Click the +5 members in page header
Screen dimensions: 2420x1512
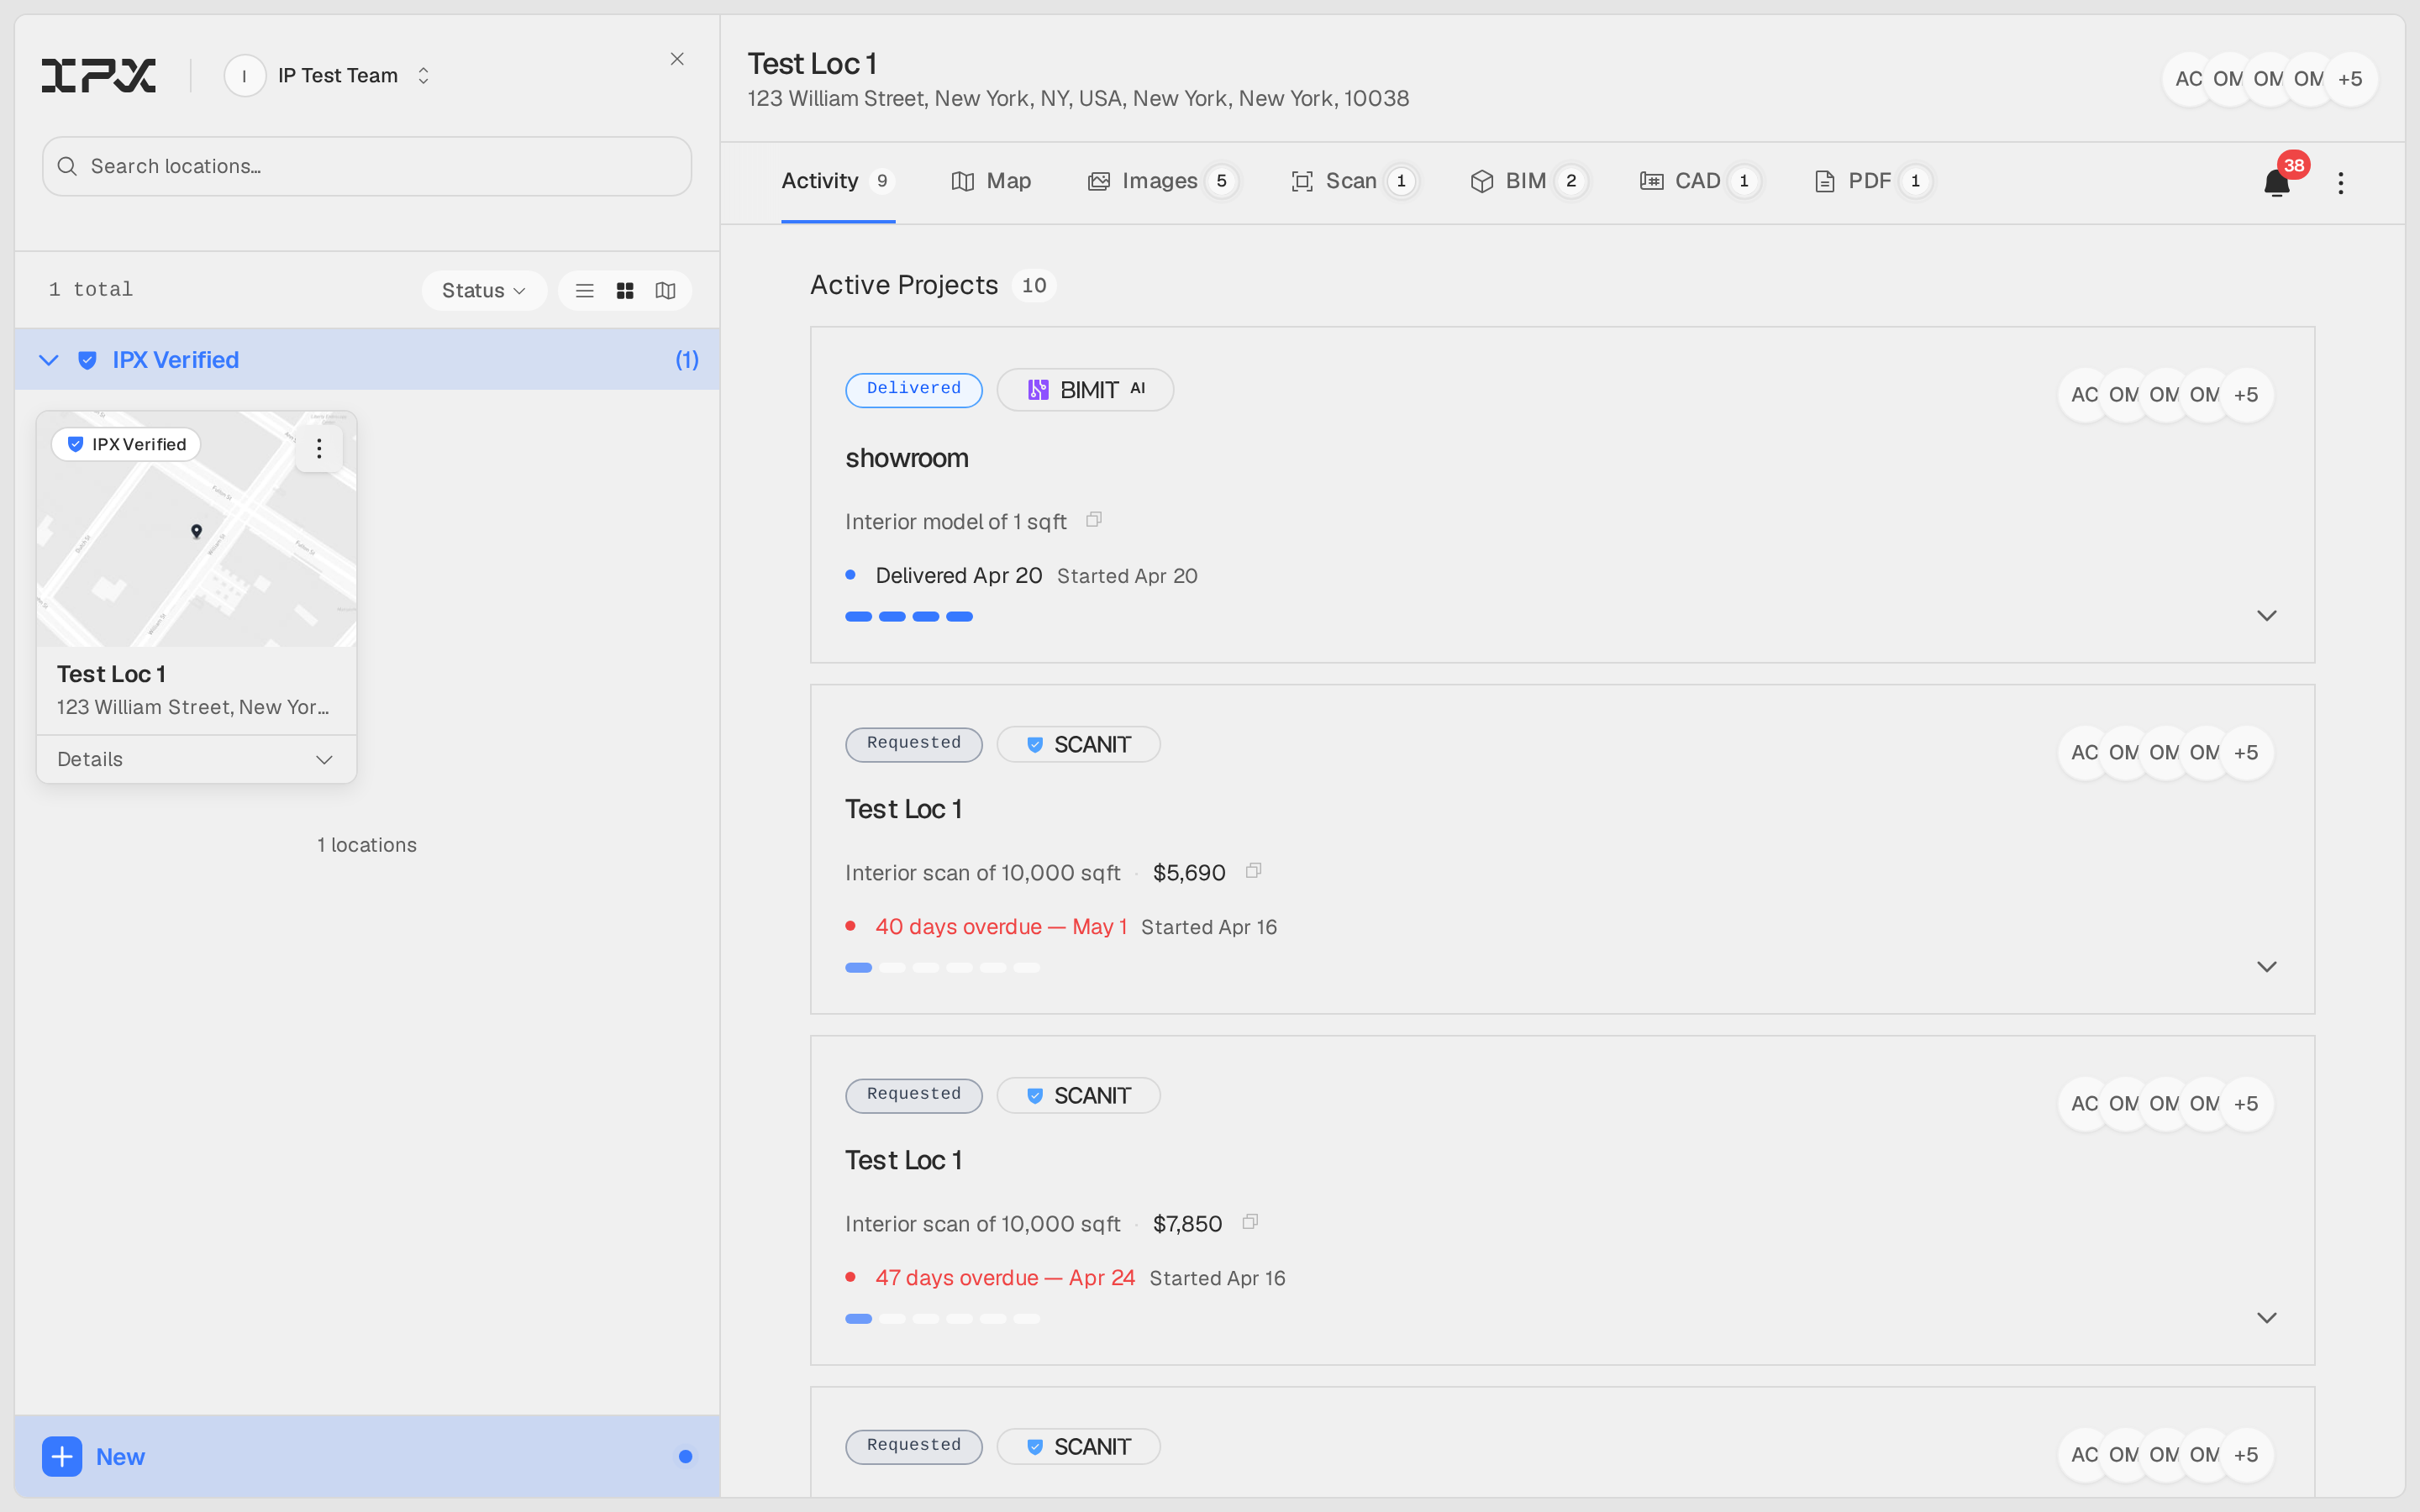click(2350, 79)
